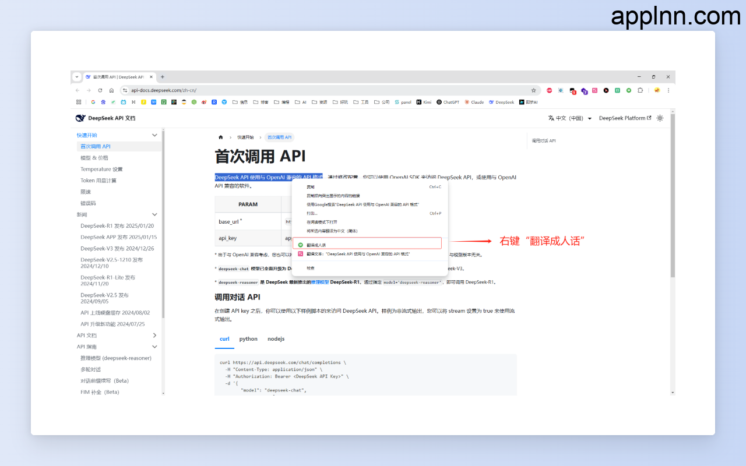The width and height of the screenshot is (746, 466).
Task: Switch to the python code tab
Action: point(248,338)
